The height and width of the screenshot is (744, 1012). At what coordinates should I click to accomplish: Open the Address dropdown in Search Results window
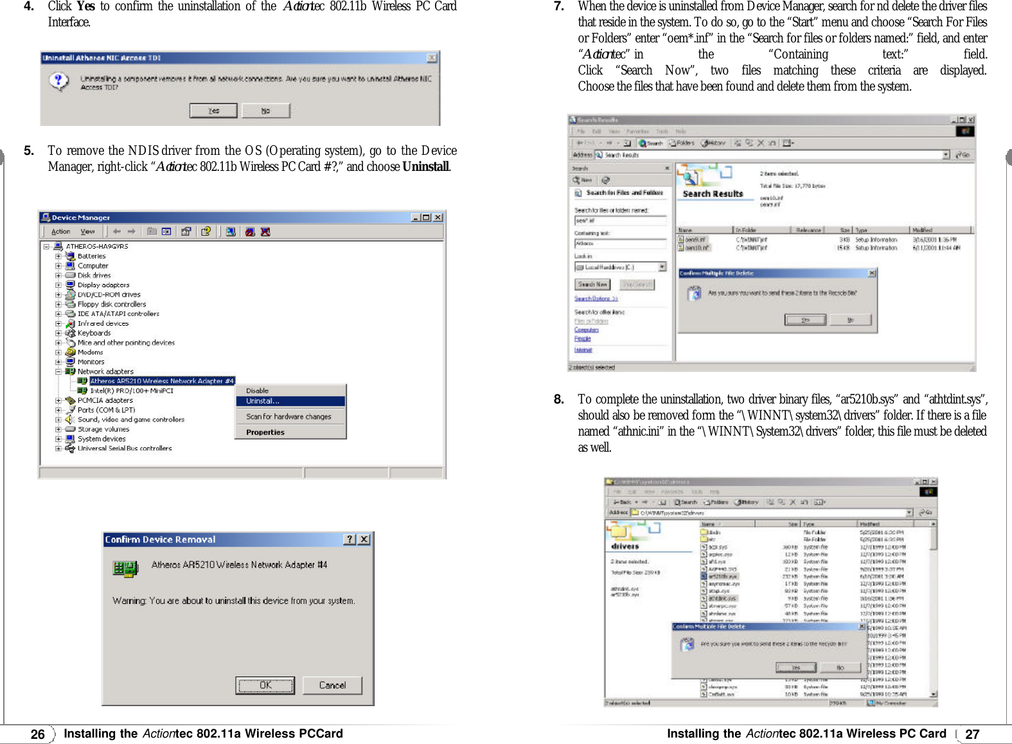pos(946,155)
